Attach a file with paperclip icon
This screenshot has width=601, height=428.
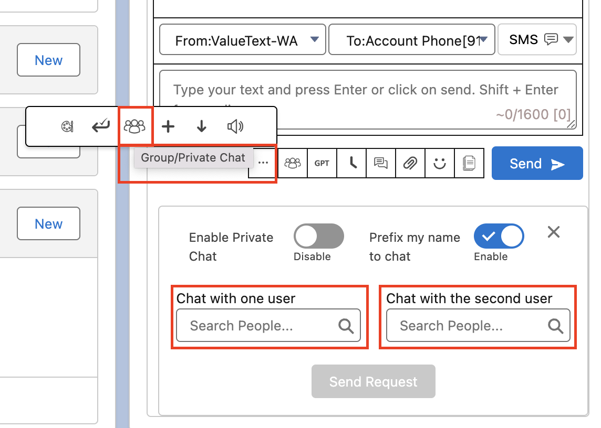(x=410, y=163)
